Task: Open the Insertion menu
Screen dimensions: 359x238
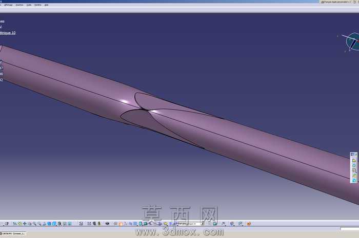Action: 19,5
